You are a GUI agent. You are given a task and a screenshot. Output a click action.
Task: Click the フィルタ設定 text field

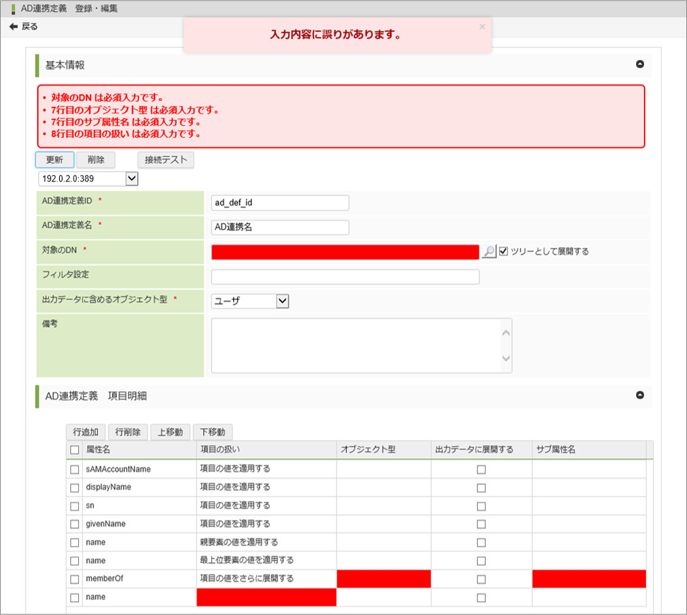tap(345, 277)
